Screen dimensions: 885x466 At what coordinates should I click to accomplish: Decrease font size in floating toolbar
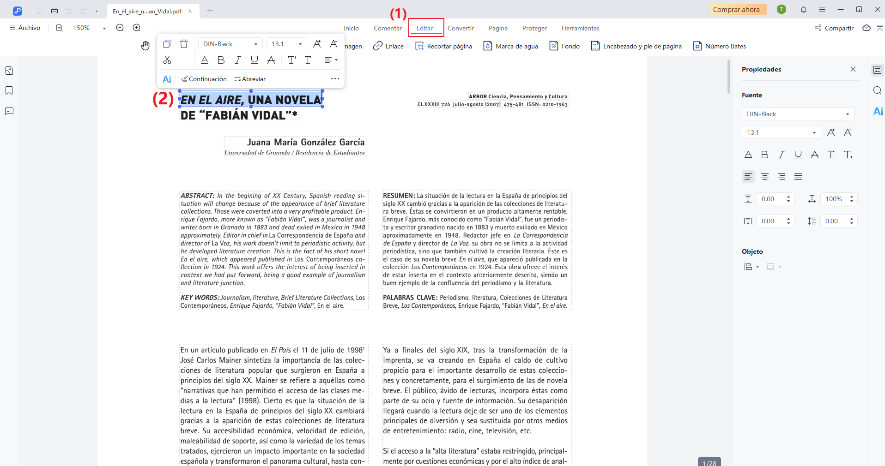click(x=333, y=44)
